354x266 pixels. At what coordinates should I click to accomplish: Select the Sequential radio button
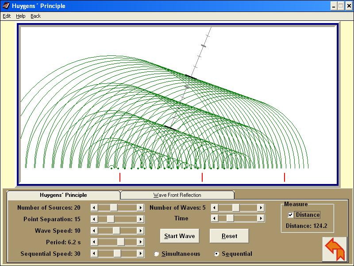point(216,254)
